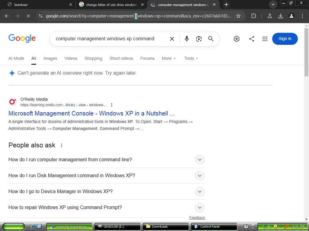Open the Chrome three-dot menu

[x=302, y=16]
